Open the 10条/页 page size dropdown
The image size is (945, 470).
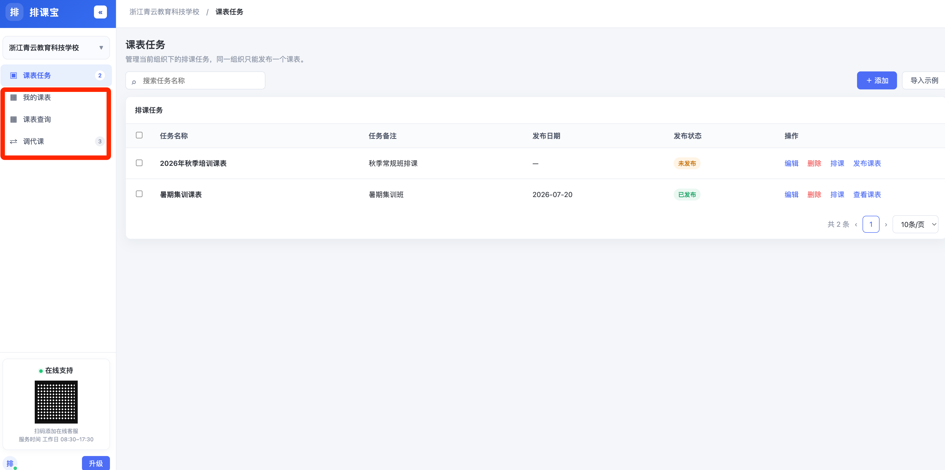tap(916, 224)
